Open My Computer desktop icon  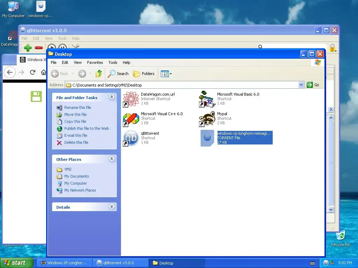click(x=13, y=9)
